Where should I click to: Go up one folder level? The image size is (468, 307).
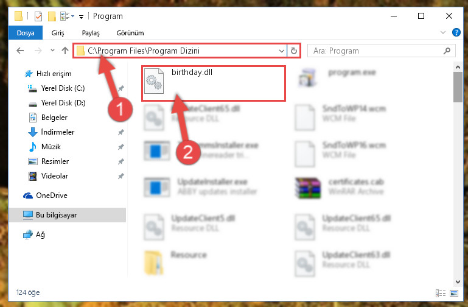point(65,51)
